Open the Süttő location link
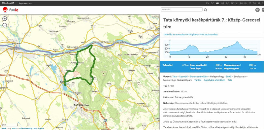This screenshot has height=130, width=264. 228,77
